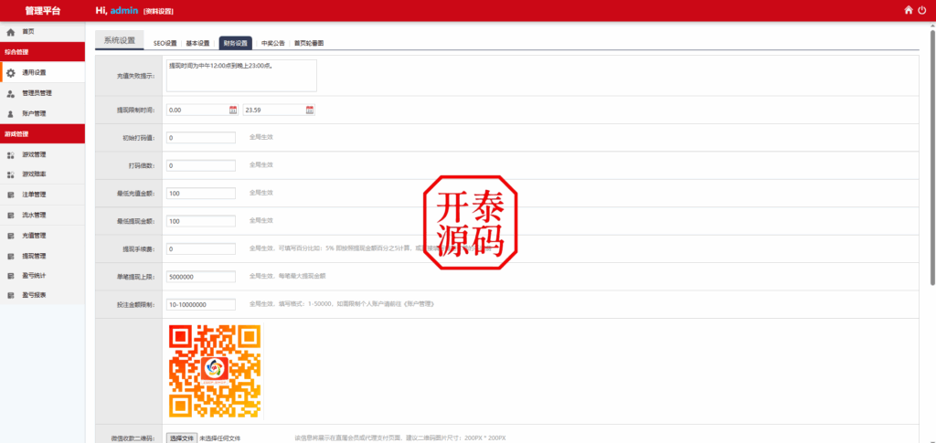Select the 通用设置 gear icon

point(10,73)
